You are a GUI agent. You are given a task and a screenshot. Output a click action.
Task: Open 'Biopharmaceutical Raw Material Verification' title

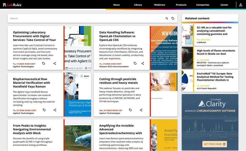point(31,83)
